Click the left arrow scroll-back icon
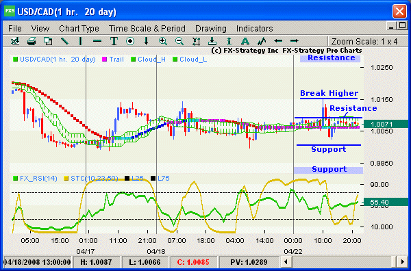Screen dimensions: 411x271 click(278, 41)
